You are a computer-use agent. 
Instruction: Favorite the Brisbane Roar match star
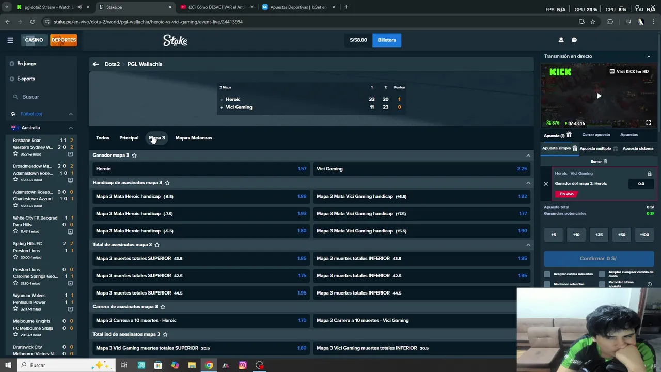coord(15,154)
